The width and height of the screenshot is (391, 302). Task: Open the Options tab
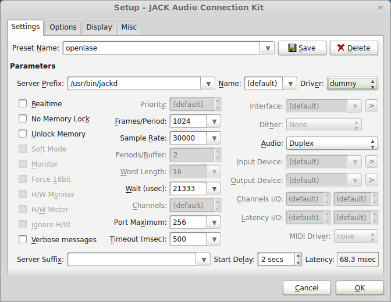[x=63, y=27]
